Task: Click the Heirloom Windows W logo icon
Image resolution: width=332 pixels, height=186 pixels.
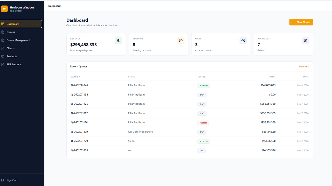Action: pos(4,9)
